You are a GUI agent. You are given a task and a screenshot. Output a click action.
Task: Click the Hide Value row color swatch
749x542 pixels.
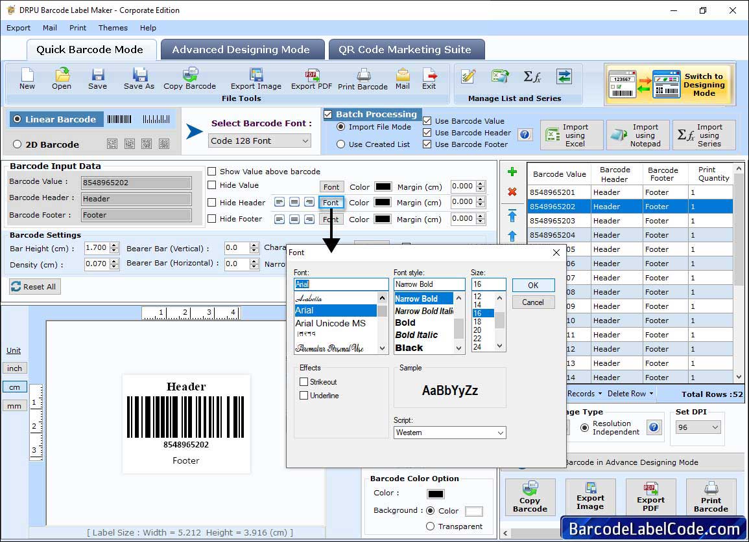tap(383, 186)
